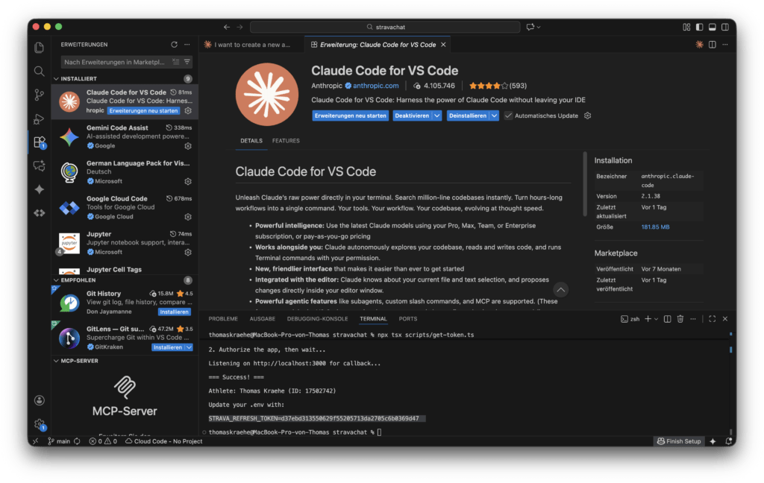Click Finish Setup in status bar
Screen dimensions: 764x483
679,441
